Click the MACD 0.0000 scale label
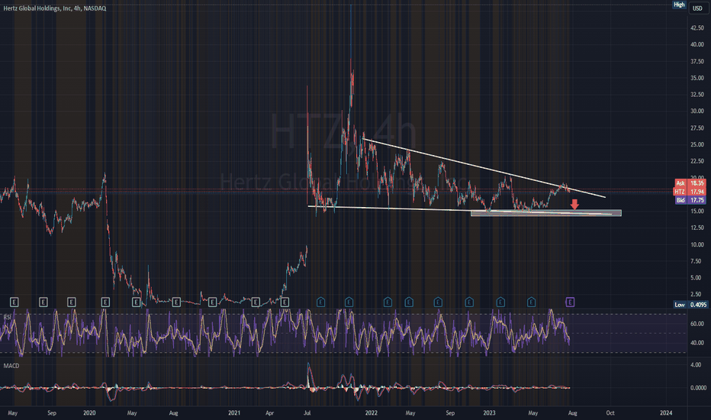This screenshot has height=420, width=711. 698,388
